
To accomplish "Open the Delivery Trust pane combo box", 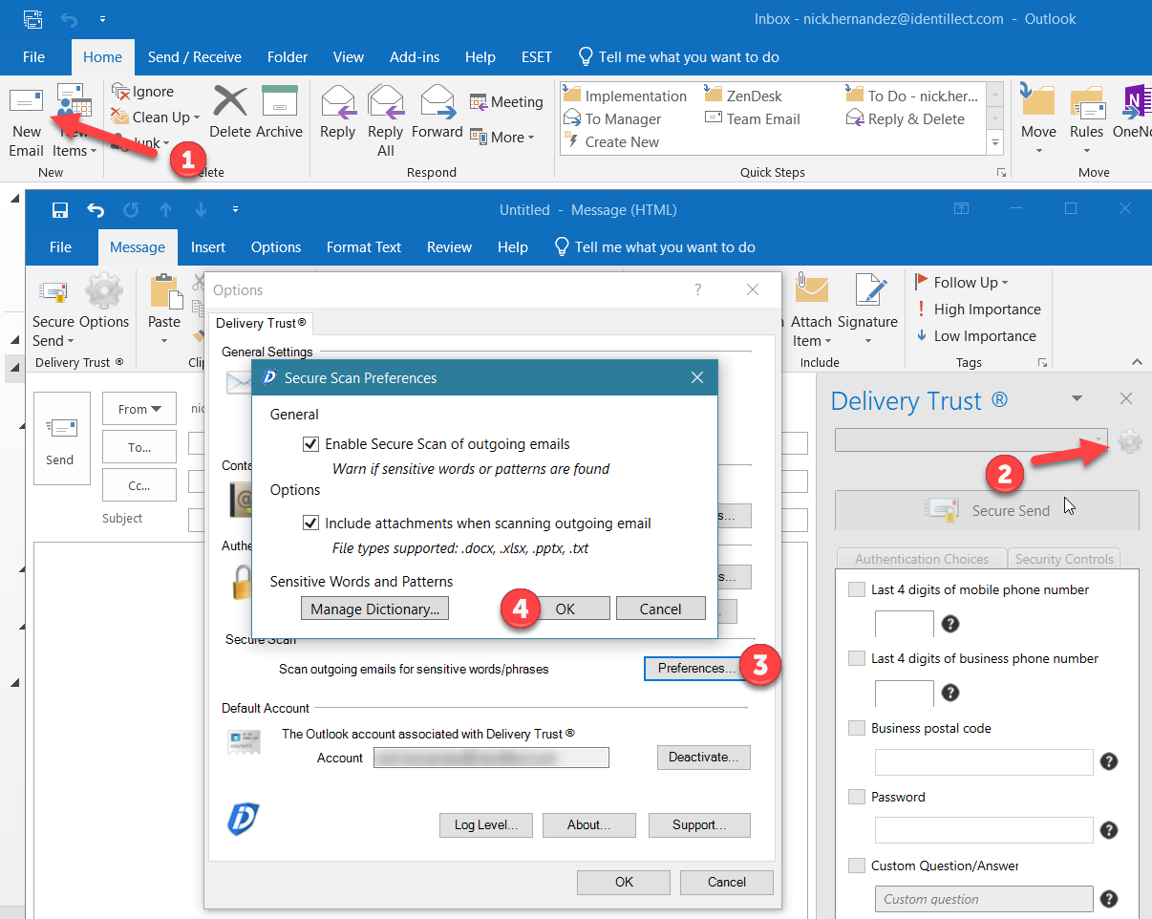I will click(x=971, y=440).
